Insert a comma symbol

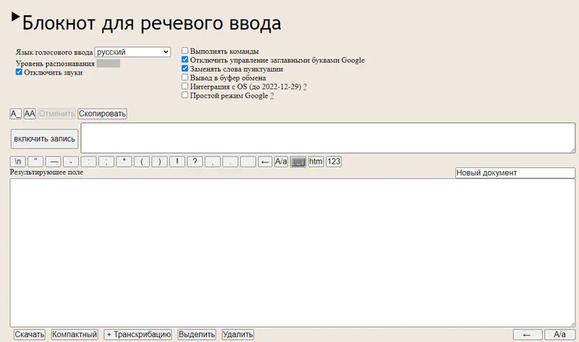213,162
